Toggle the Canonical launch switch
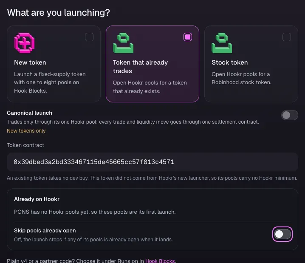The width and height of the screenshot is (305, 263). [290, 115]
